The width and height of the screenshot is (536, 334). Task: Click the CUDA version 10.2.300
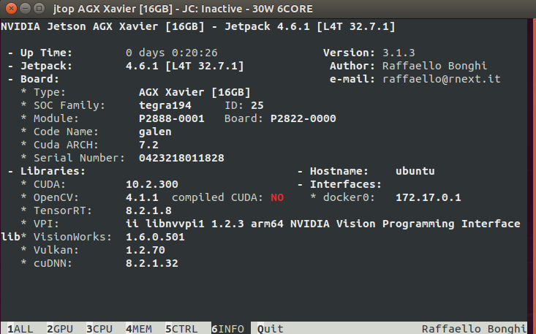point(151,184)
